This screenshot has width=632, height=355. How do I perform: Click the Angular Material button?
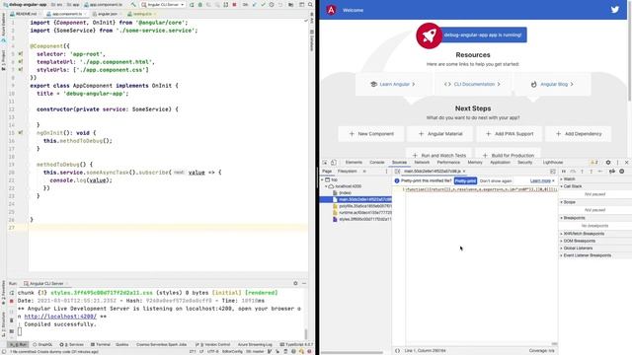[440, 134]
